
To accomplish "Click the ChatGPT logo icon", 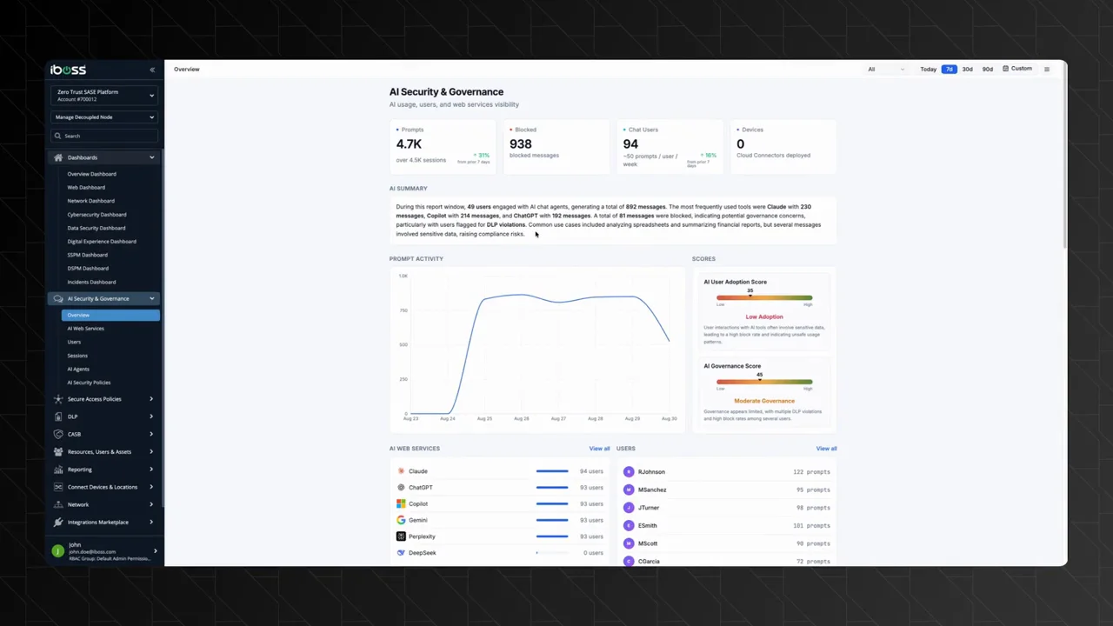I will click(x=401, y=488).
